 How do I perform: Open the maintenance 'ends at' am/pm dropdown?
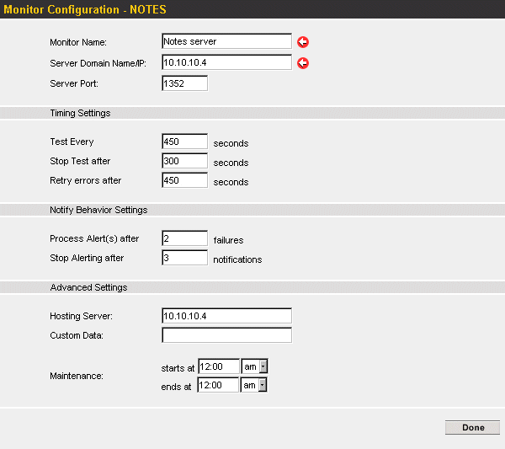[254, 385]
